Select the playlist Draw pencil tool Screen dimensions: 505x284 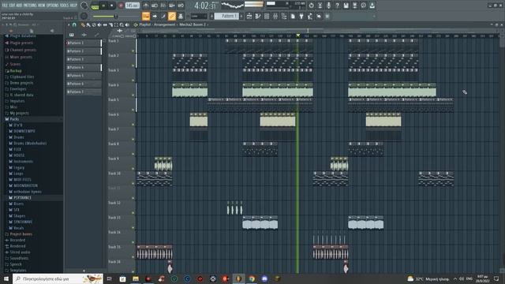[x=83, y=24]
